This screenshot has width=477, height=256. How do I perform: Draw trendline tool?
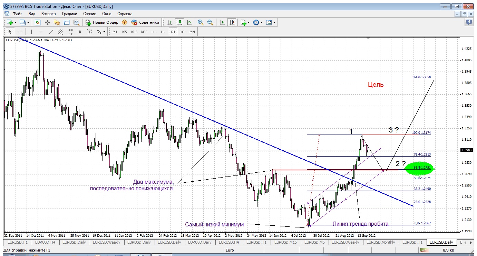click(x=51, y=32)
